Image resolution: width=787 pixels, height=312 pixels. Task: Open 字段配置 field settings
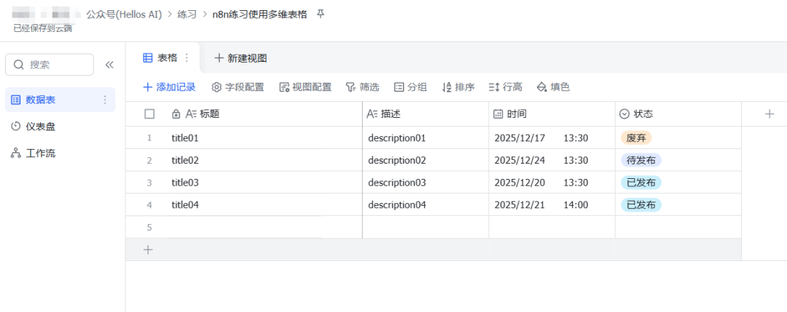pyautogui.click(x=238, y=87)
